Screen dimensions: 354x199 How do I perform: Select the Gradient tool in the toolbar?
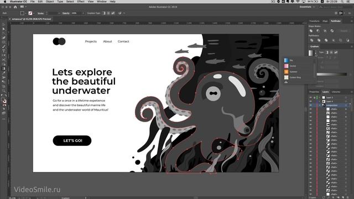4,69
